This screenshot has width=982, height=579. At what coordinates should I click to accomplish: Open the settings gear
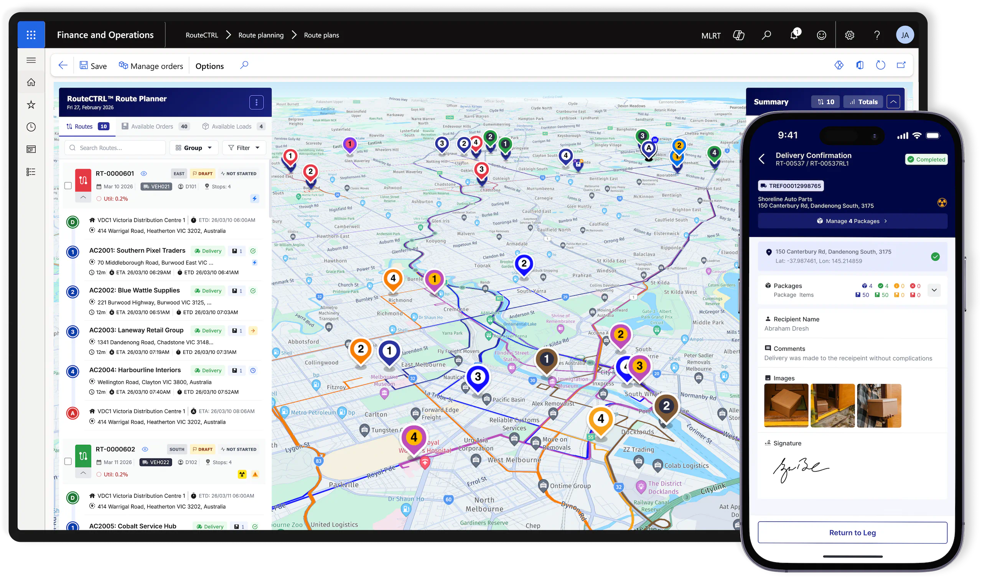[850, 36]
